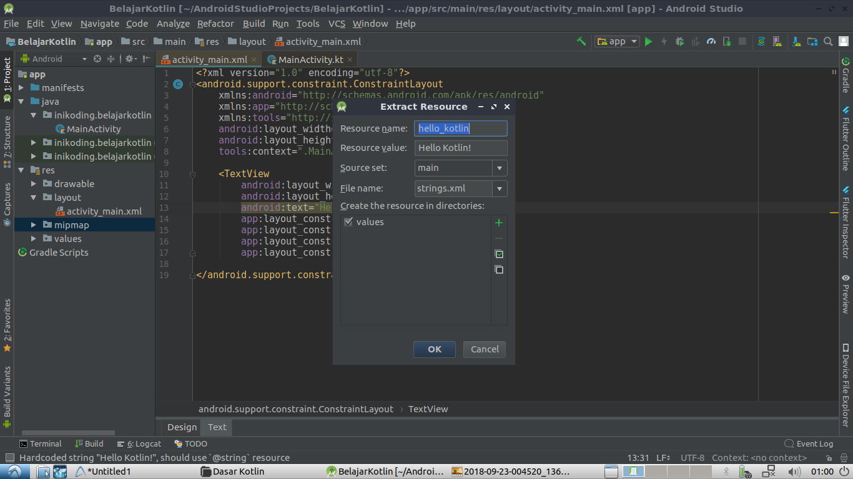
Task: Close the activity_main.xml editor tab
Action: pyautogui.click(x=255, y=60)
